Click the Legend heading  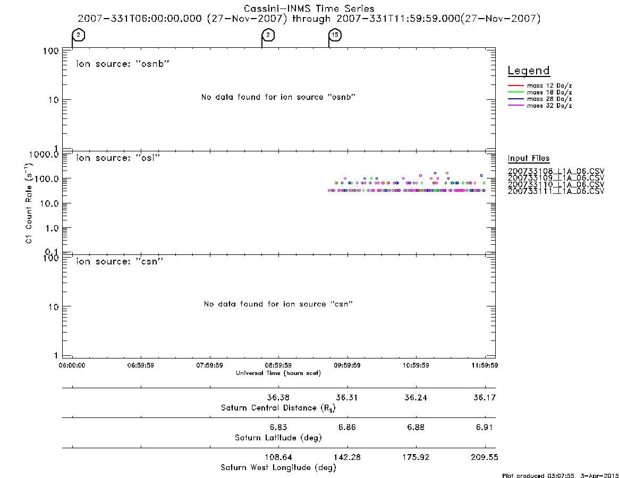coord(529,71)
